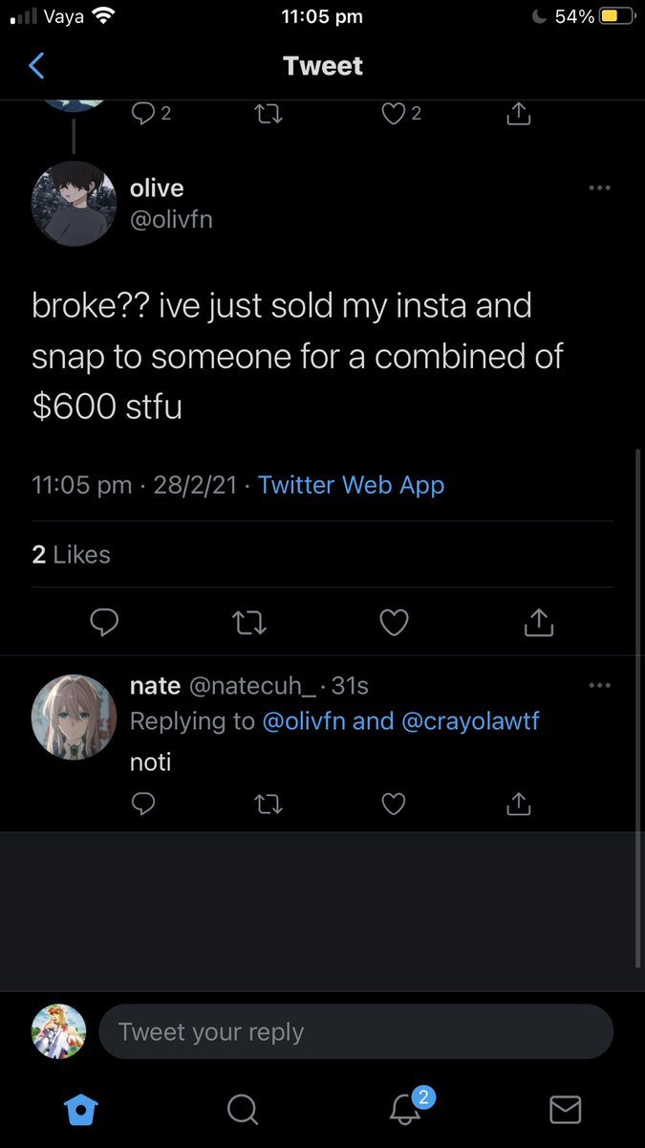The height and width of the screenshot is (1148, 645).
Task: Open more options for nate's reply
Action: pyautogui.click(x=599, y=685)
